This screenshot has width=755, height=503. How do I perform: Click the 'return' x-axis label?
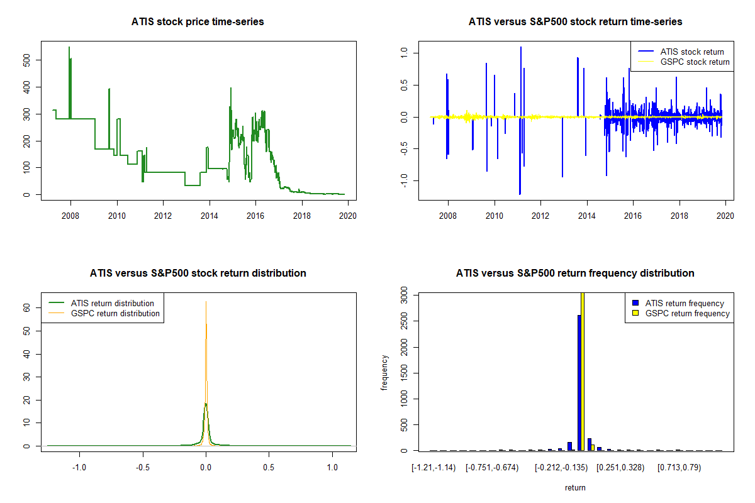click(x=575, y=487)
